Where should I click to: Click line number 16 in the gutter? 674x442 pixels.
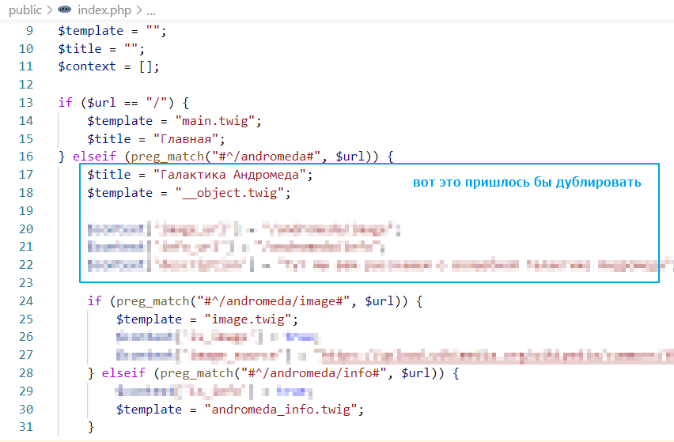tap(25, 157)
